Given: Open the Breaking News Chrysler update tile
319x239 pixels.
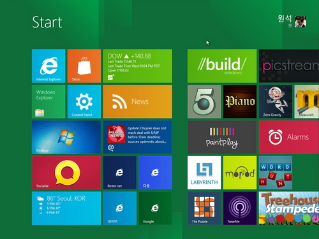Looking at the screenshot, I should pyautogui.click(x=138, y=137).
